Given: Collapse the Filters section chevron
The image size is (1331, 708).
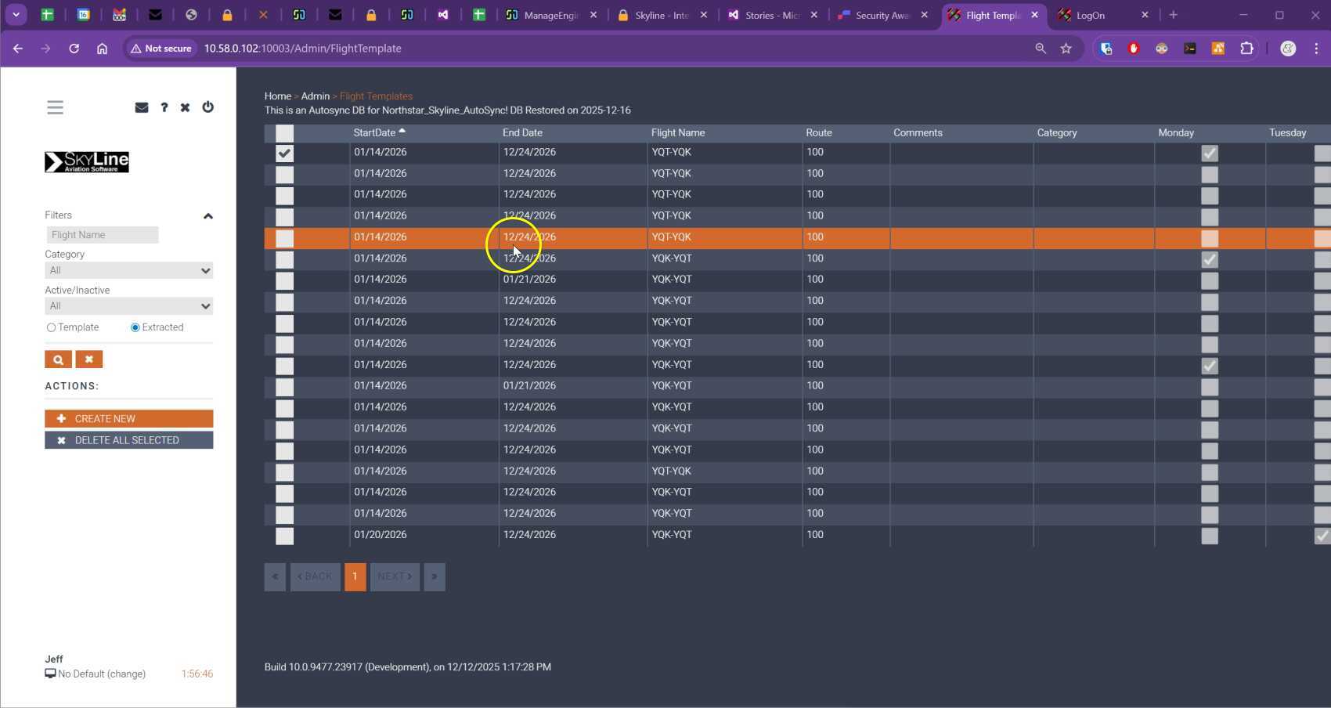Looking at the screenshot, I should (207, 216).
